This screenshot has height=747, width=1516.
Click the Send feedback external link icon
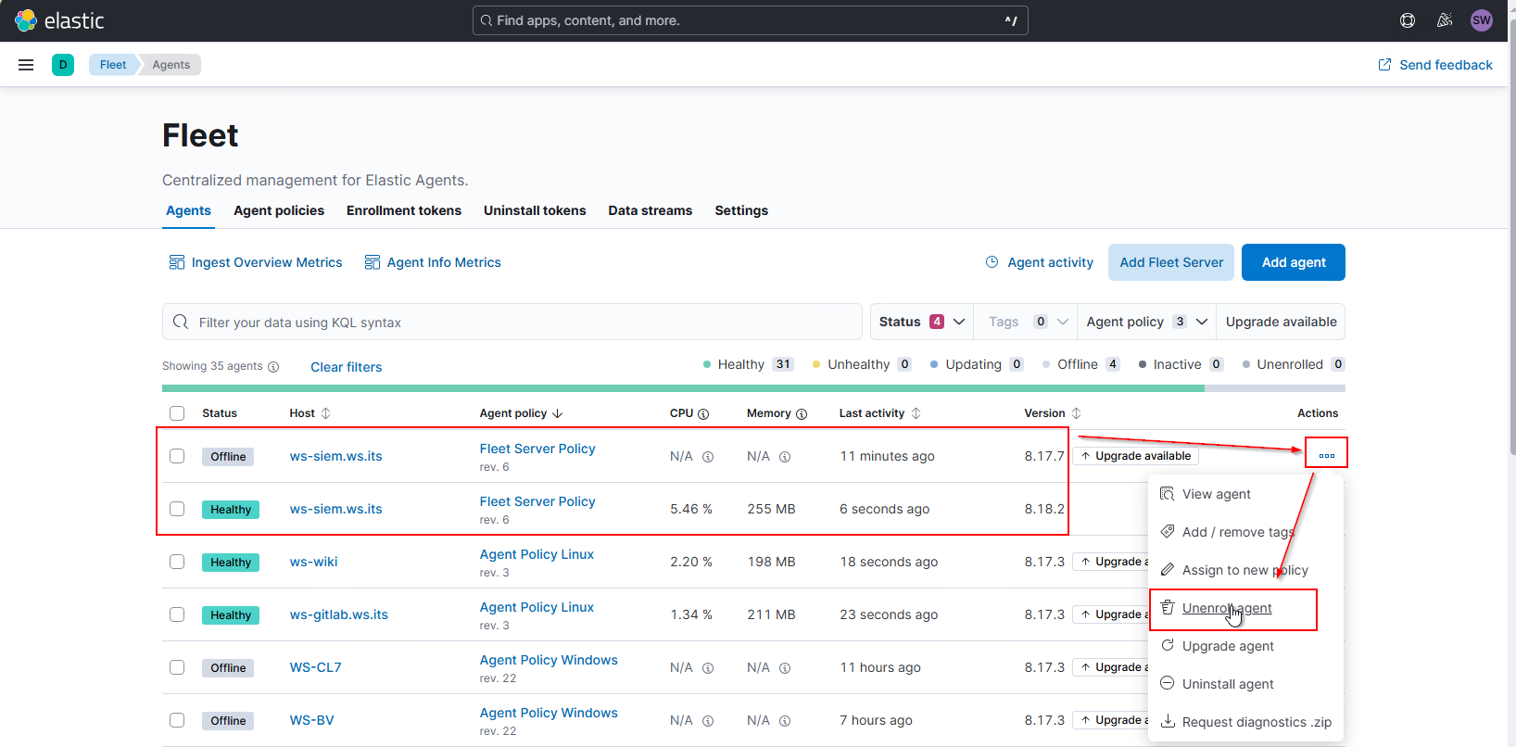(x=1384, y=65)
